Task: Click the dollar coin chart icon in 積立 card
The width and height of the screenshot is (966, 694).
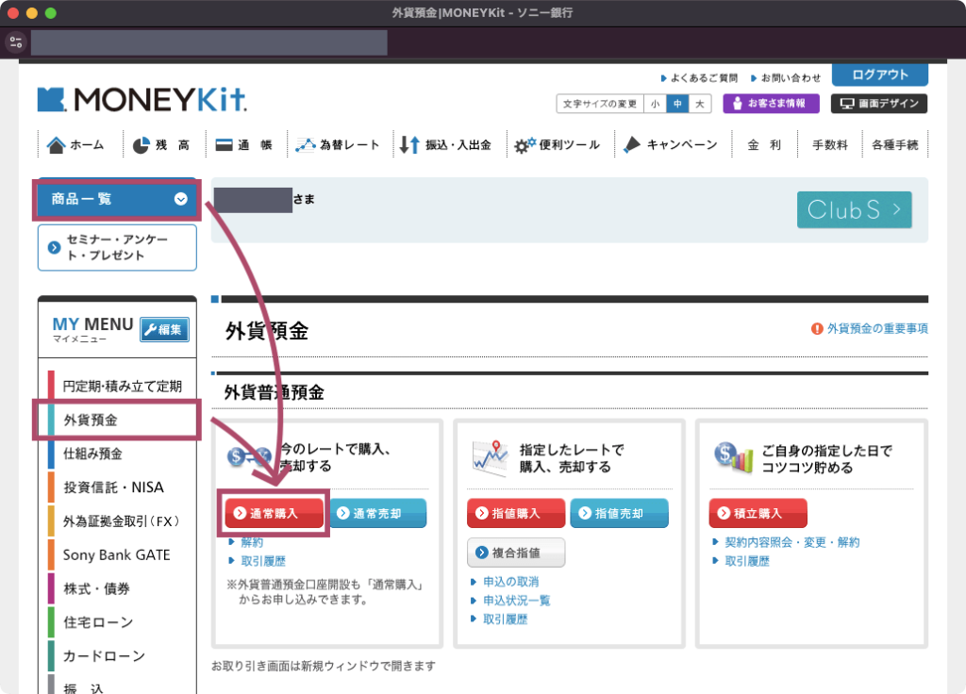Action: point(733,457)
